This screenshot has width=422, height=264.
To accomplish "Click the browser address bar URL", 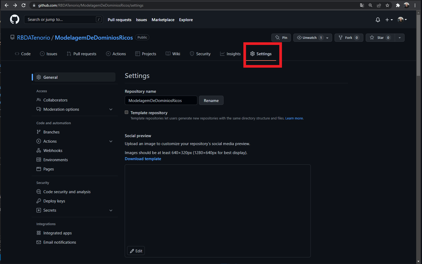I will click(x=91, y=5).
